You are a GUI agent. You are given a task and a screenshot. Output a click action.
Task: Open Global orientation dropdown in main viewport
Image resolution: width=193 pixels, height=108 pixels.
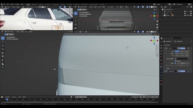(x=71, y=32)
